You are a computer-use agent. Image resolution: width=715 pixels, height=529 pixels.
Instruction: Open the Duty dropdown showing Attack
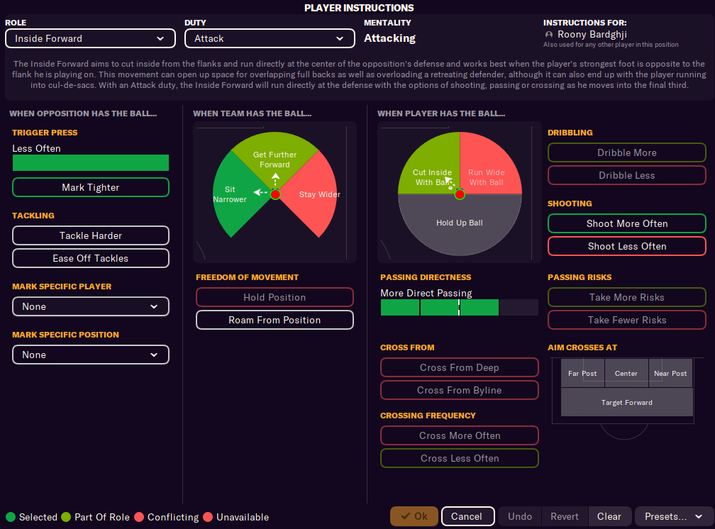270,38
